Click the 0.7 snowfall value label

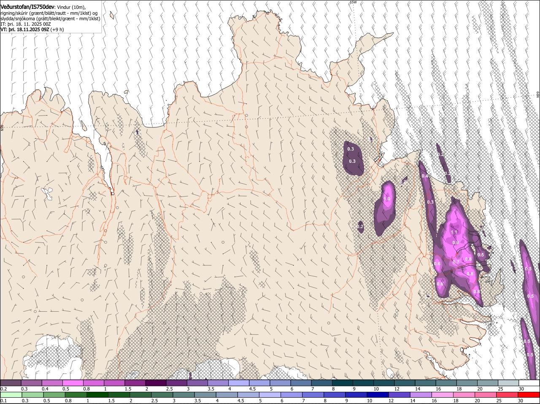pos(456,262)
